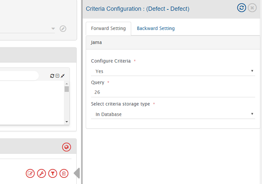
Task: Click the red trash delete icon
Action: click(x=64, y=173)
